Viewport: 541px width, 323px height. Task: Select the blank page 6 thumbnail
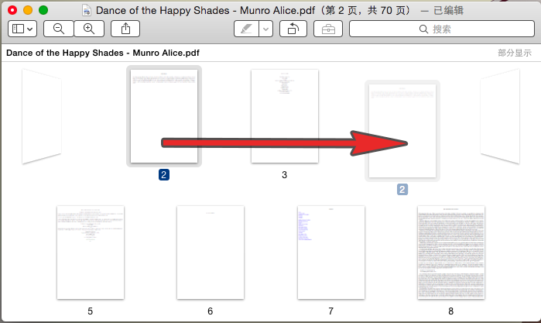click(210, 252)
